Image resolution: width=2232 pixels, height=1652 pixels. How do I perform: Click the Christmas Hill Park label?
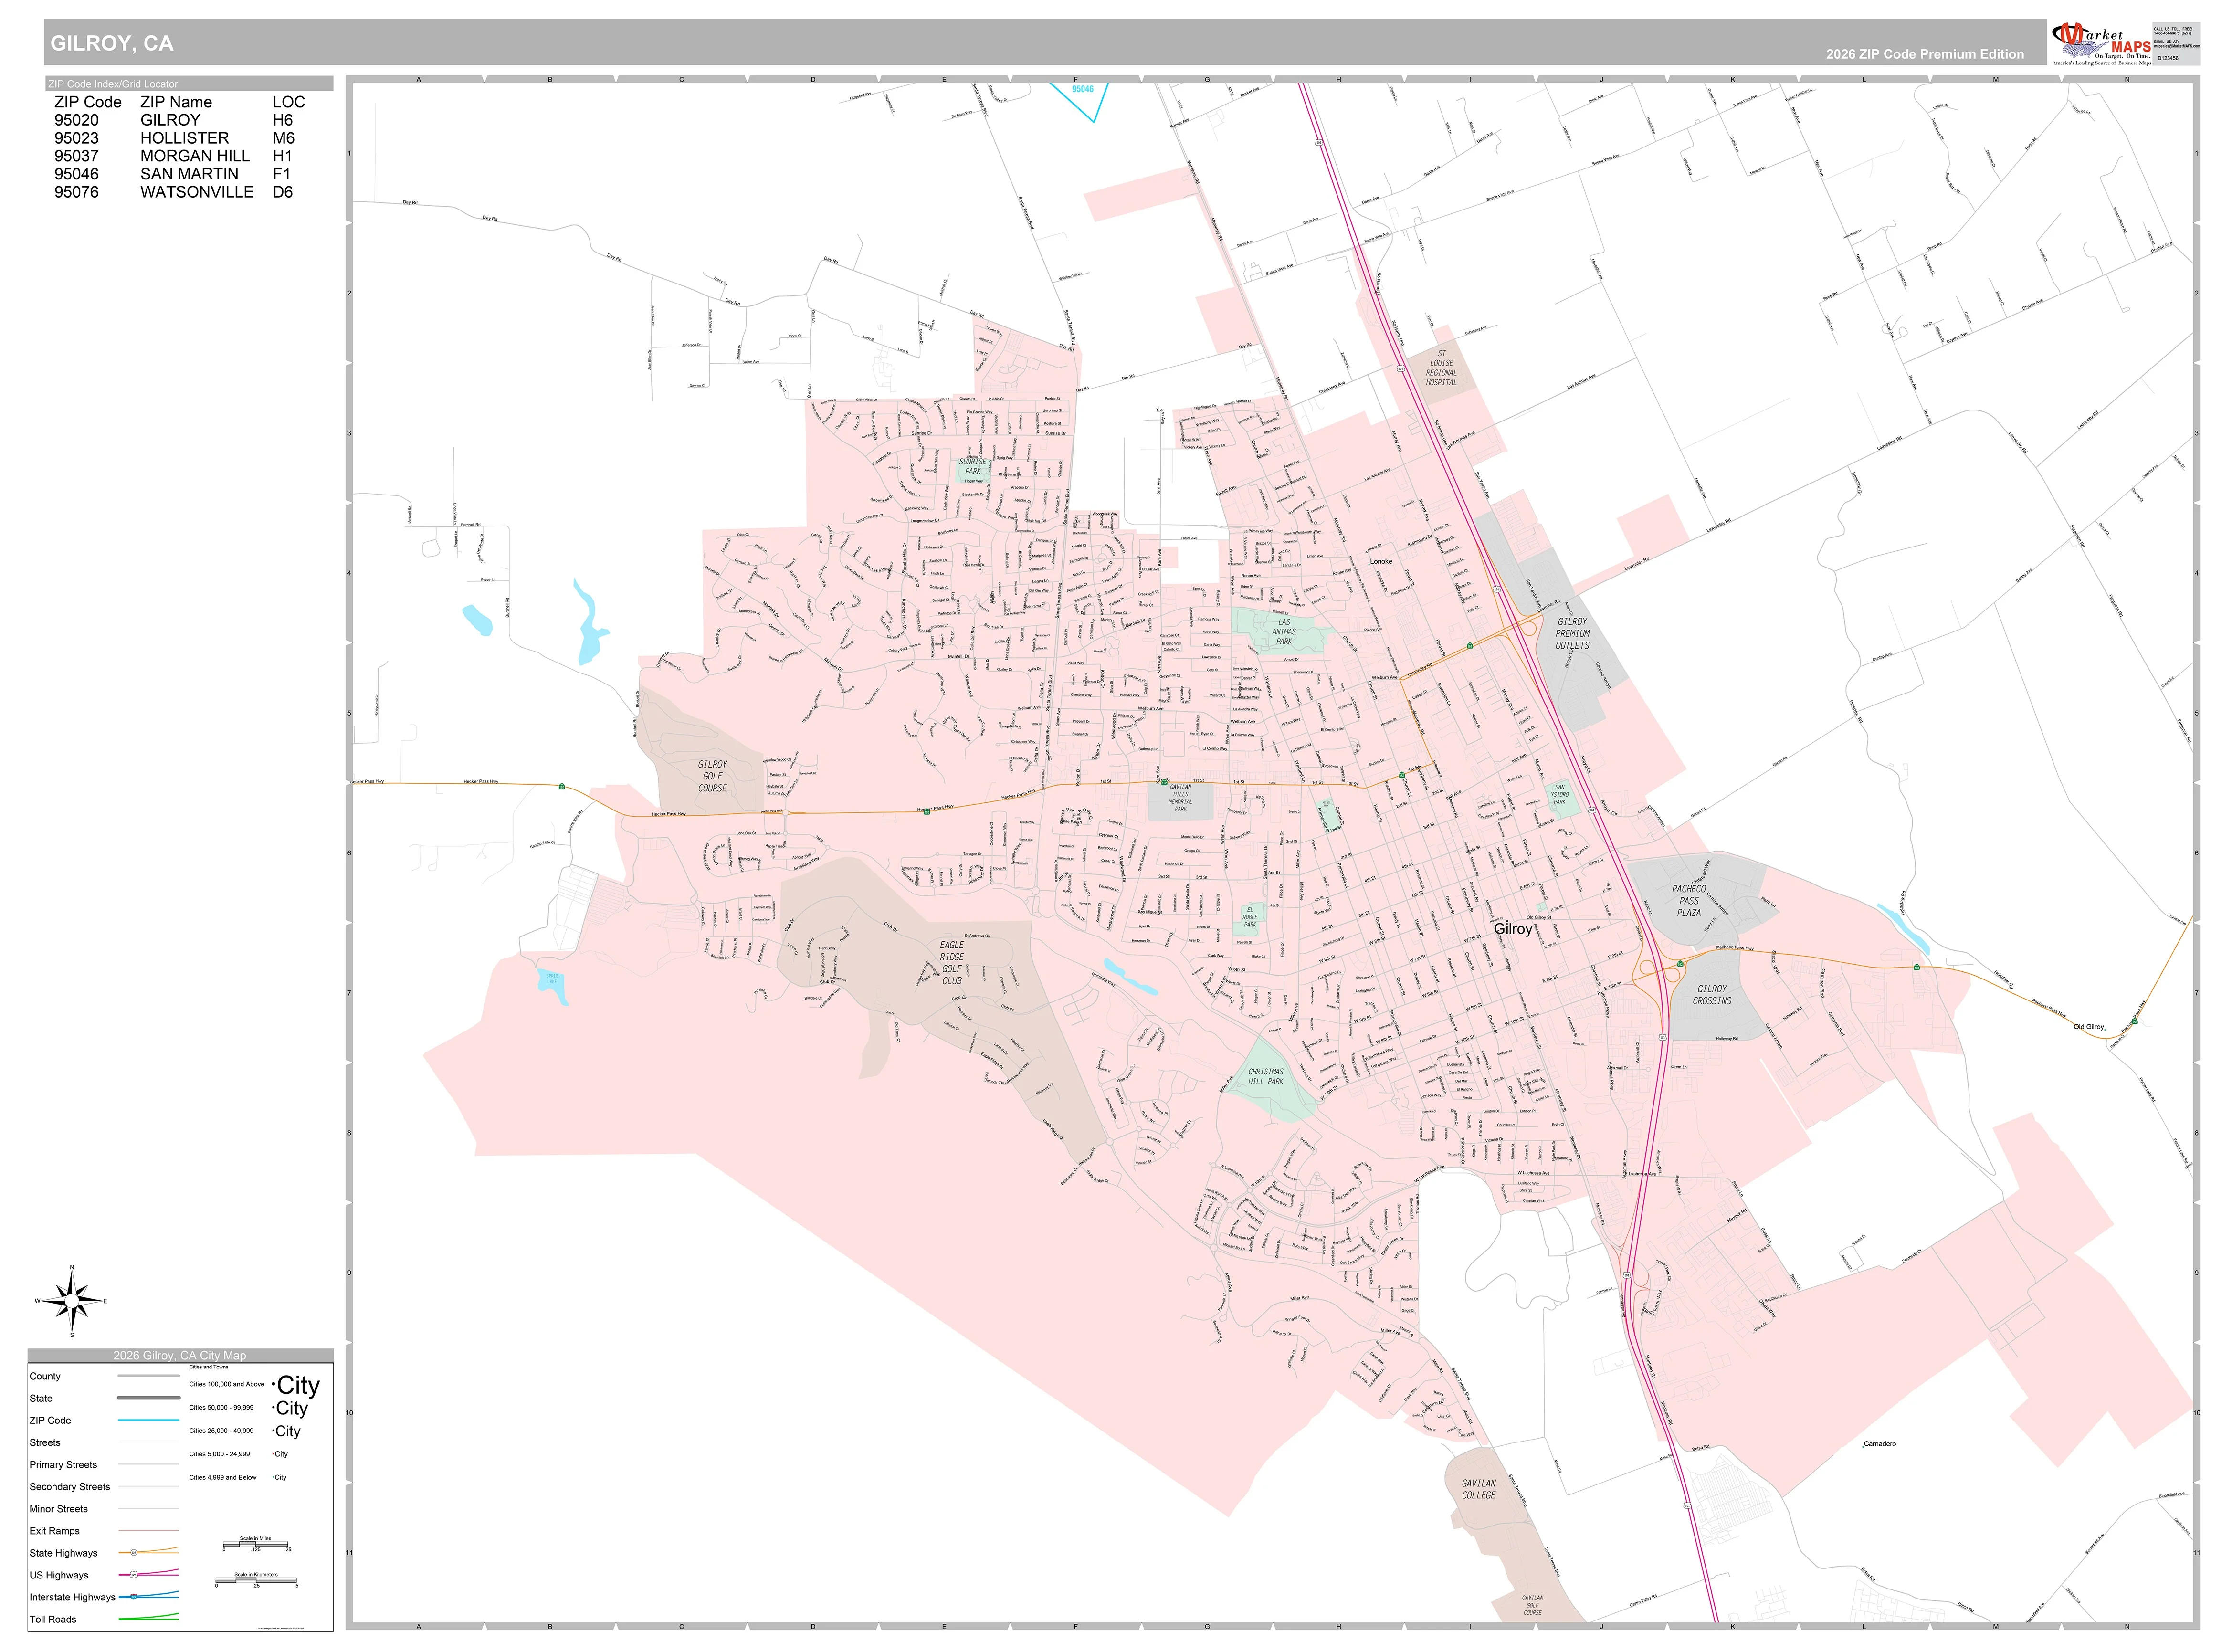(1265, 1076)
